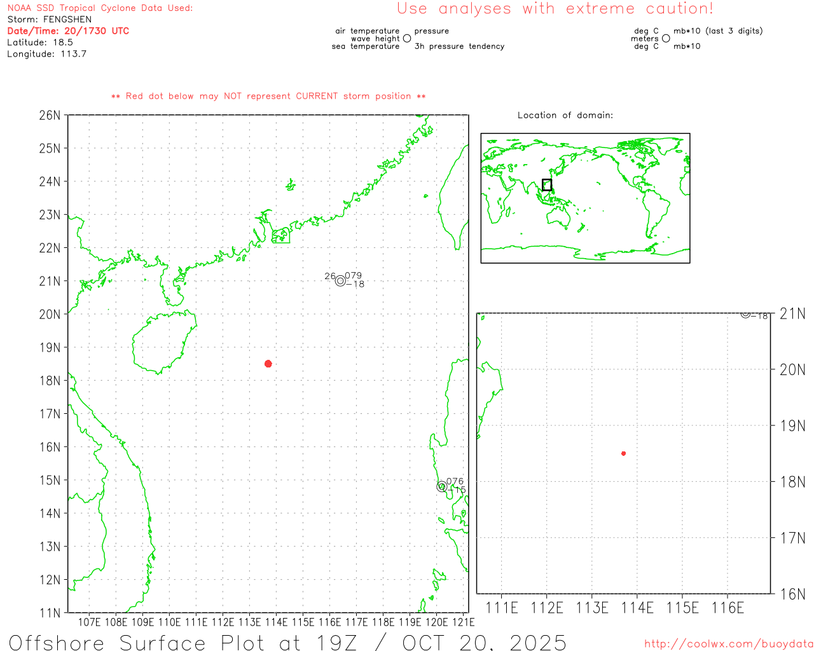Viewport: 814px width, 651px height.
Task: Click the world locator map thumbnail
Action: coord(585,198)
